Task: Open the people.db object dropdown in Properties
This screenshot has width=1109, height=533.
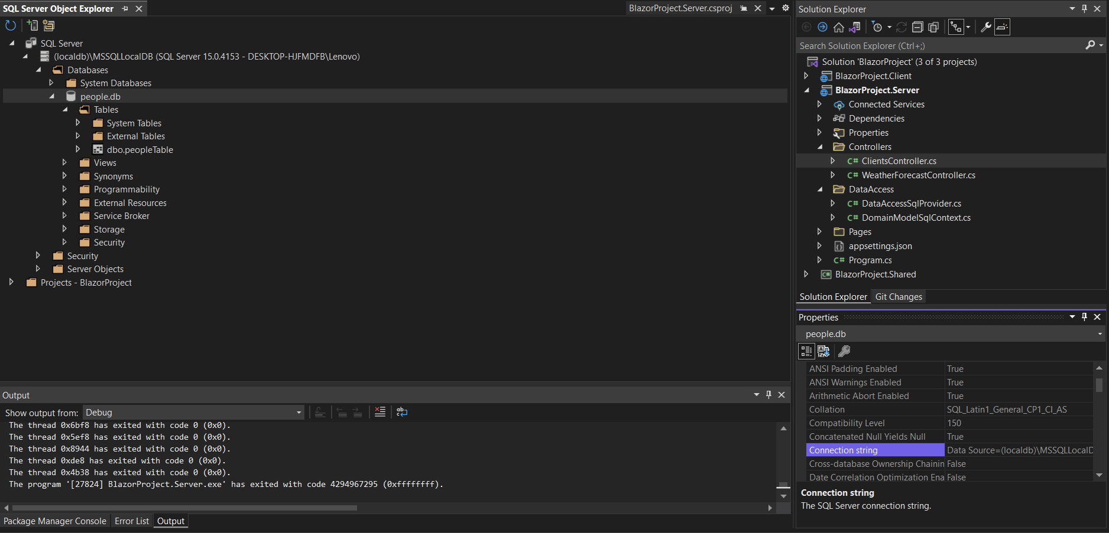Action: point(1100,334)
